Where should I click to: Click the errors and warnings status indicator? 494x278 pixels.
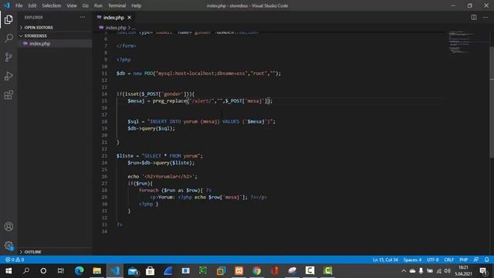coord(15,259)
